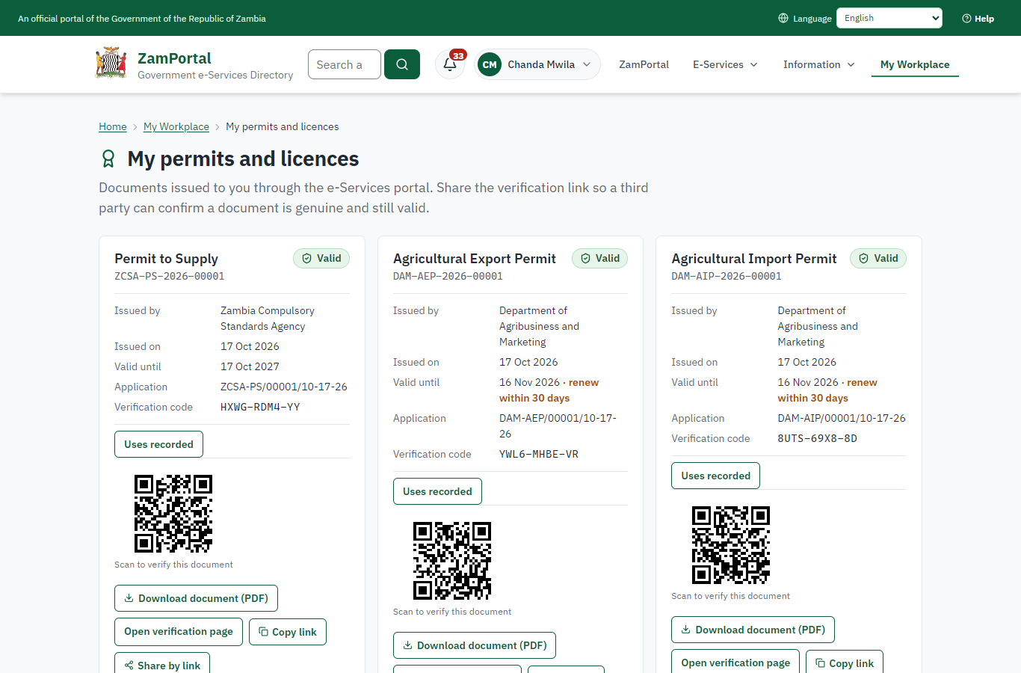1021x673 pixels.
Task: Click verification code 8UTS-69X8-8D
Action: click(x=817, y=438)
